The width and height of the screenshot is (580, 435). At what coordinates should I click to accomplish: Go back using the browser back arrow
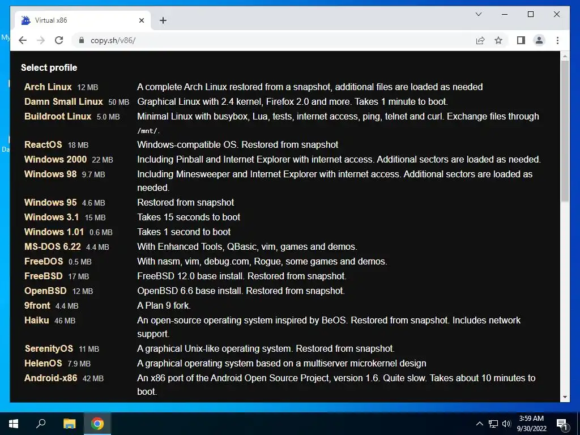tap(23, 40)
